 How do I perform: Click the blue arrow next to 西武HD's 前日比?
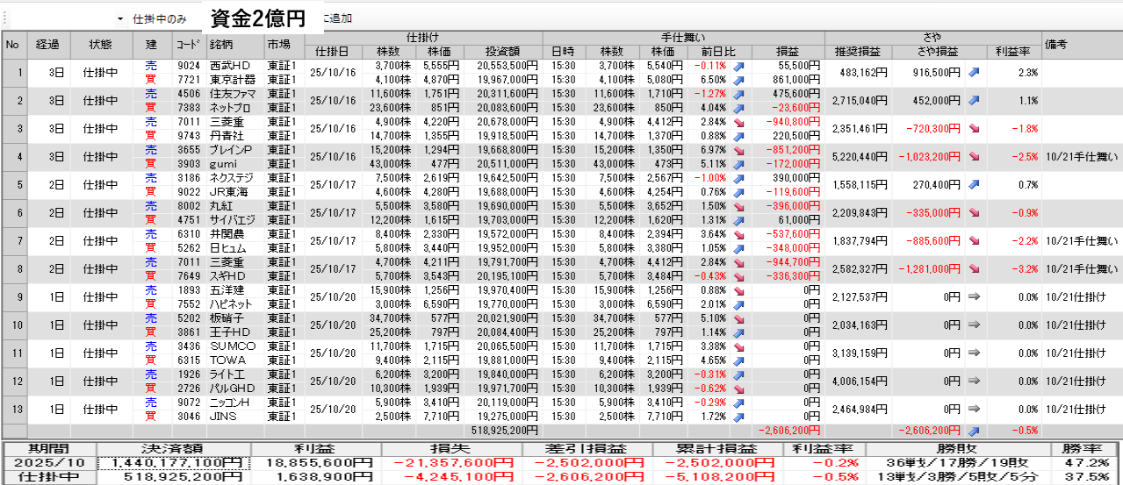(x=738, y=66)
